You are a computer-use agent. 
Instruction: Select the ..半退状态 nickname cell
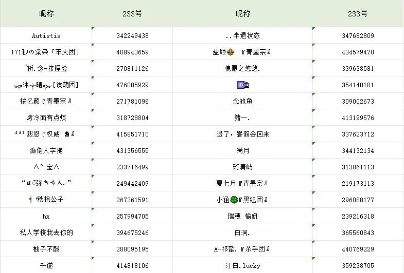[242, 36]
